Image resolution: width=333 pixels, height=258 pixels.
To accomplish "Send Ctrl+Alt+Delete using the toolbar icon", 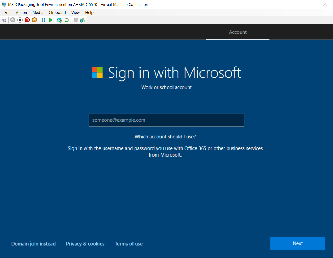I will (x=4, y=20).
